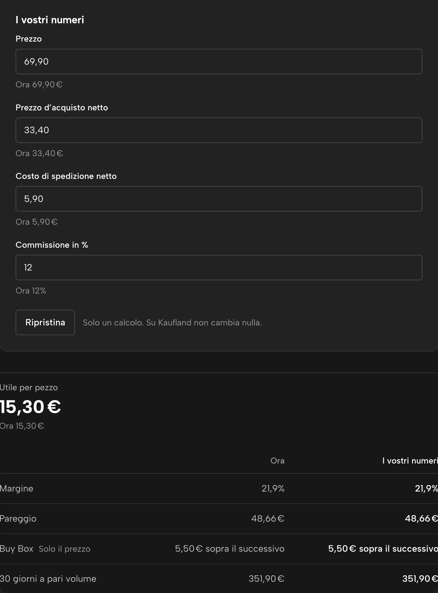The image size is (438, 593).
Task: Click the bold 351,90 € value
Action: (420, 579)
